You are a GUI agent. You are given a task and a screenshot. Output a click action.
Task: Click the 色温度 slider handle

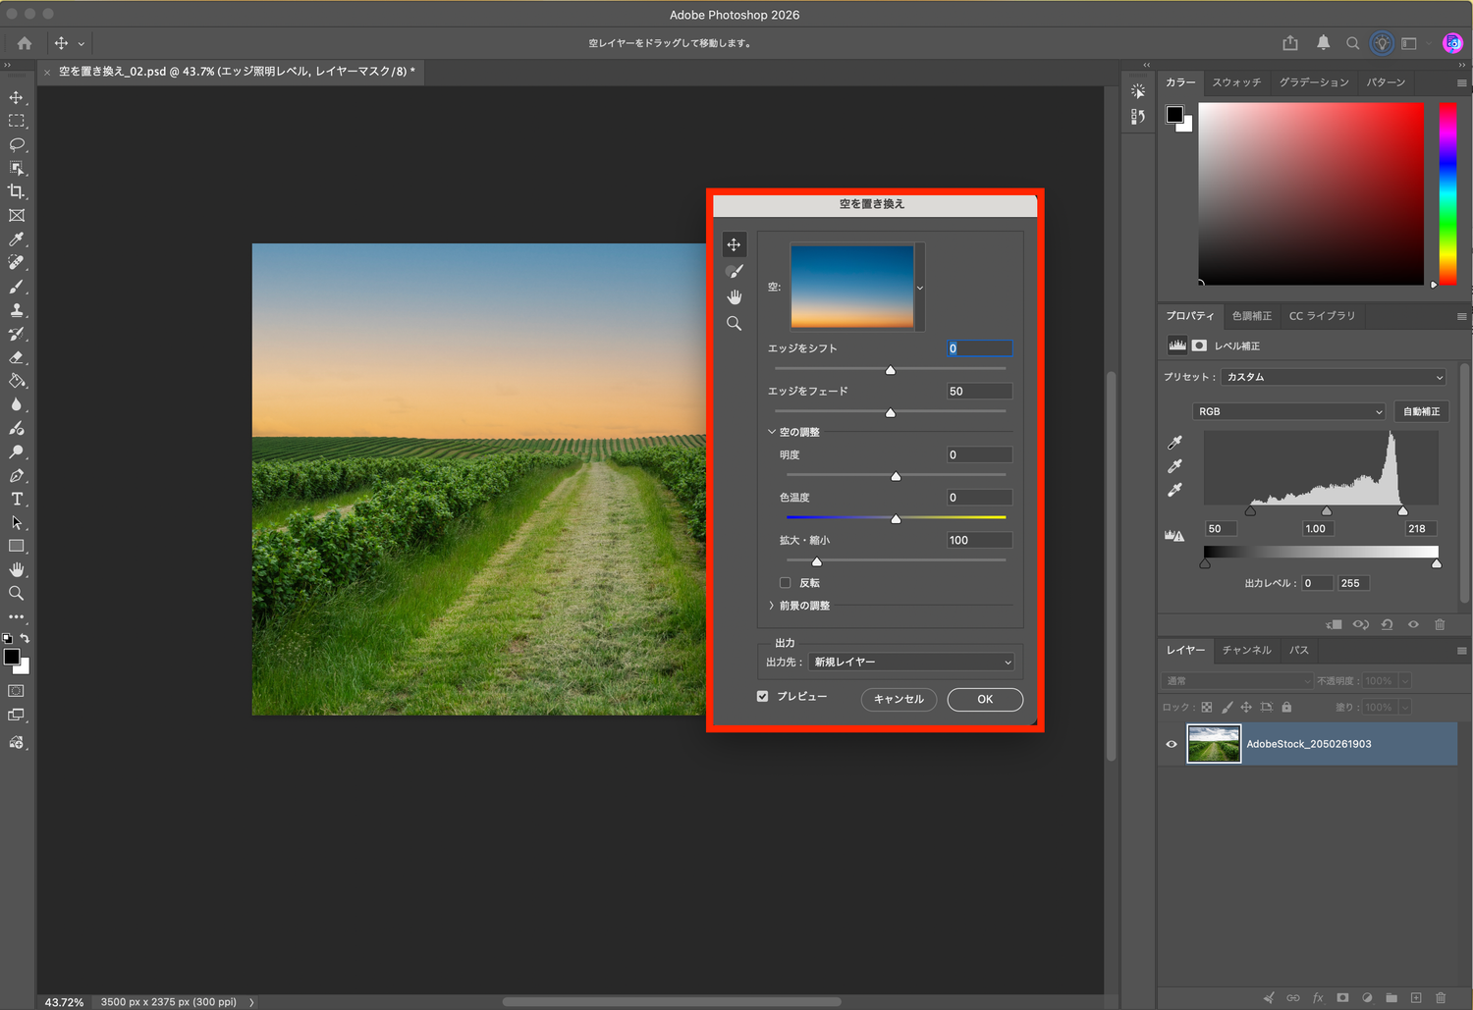pyautogui.click(x=896, y=518)
